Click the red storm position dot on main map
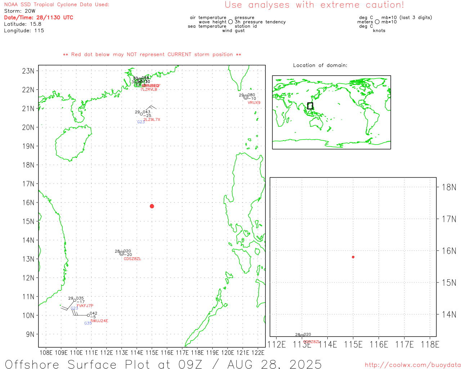Screen dimensions: 461x369 [x=152, y=206]
